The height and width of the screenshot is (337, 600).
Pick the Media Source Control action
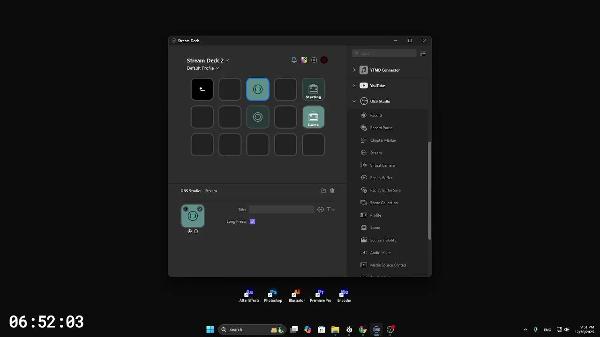point(388,265)
